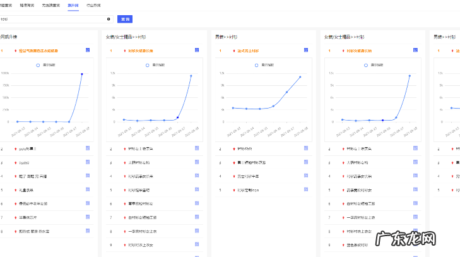Click chart icon for rank 2 in 男装>>衬衫 panel
The height and width of the screenshot is (257, 460).
[x=305, y=148]
